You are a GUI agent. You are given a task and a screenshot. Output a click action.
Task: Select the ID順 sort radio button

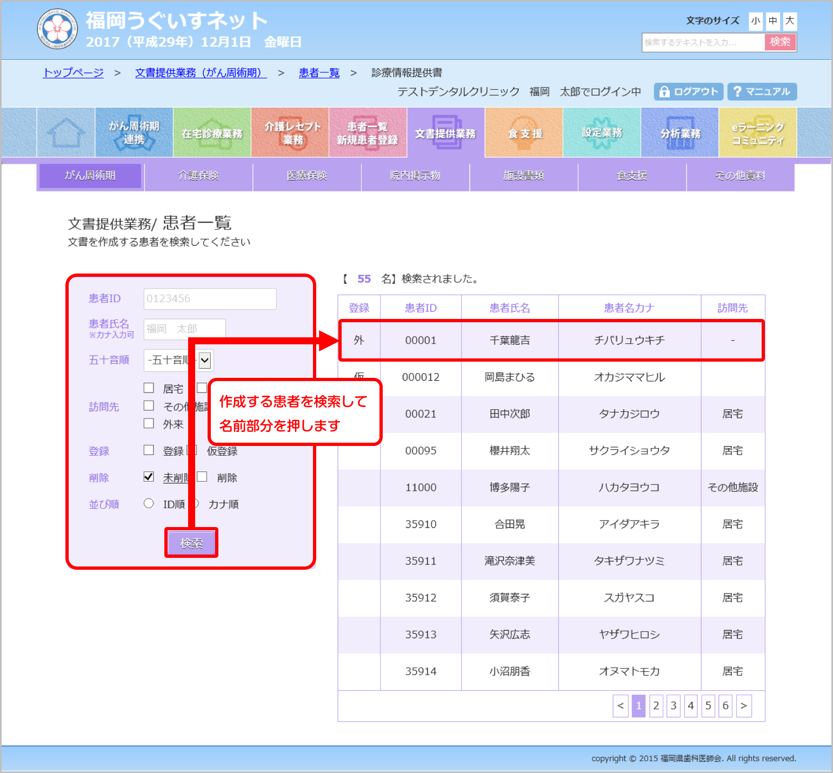click(x=149, y=504)
